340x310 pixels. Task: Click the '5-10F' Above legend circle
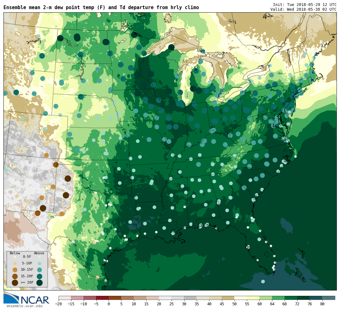39,263
